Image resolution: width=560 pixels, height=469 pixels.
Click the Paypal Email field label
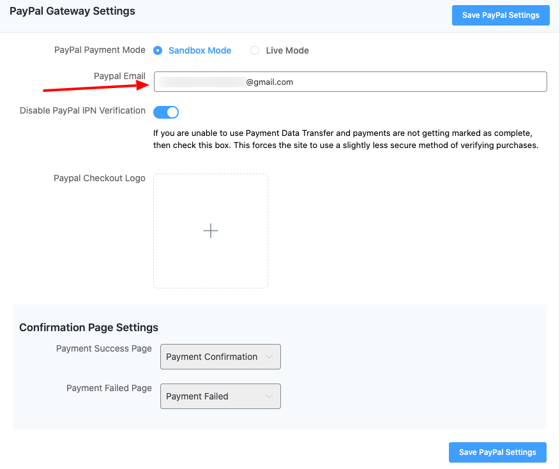(x=119, y=76)
